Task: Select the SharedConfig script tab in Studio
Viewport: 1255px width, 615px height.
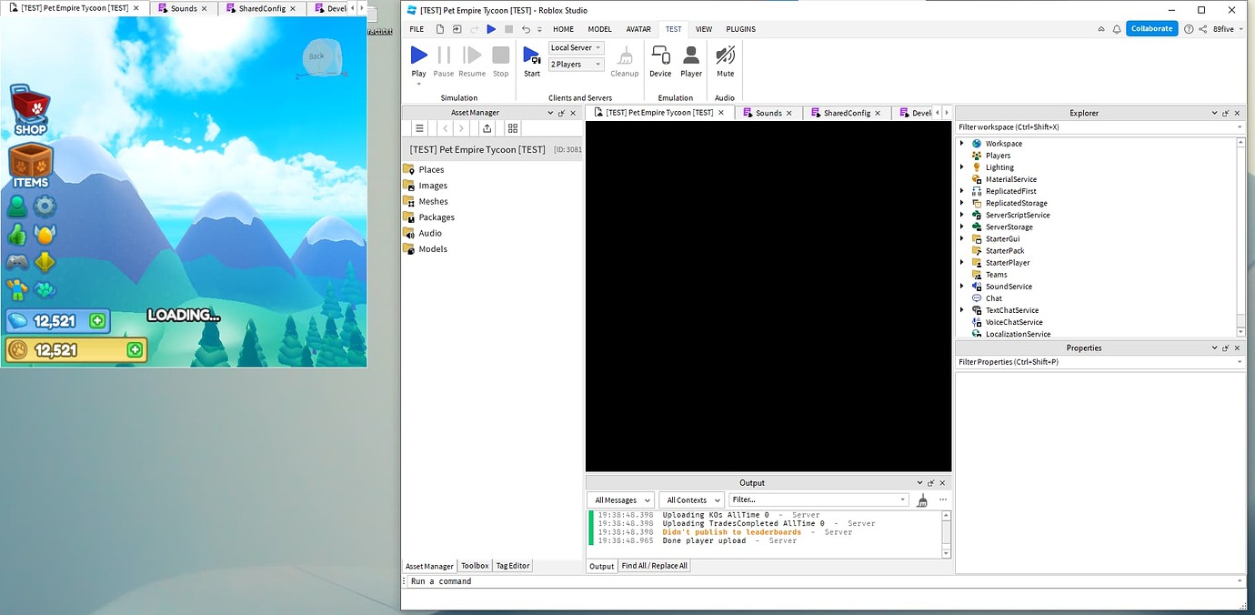Action: point(848,113)
